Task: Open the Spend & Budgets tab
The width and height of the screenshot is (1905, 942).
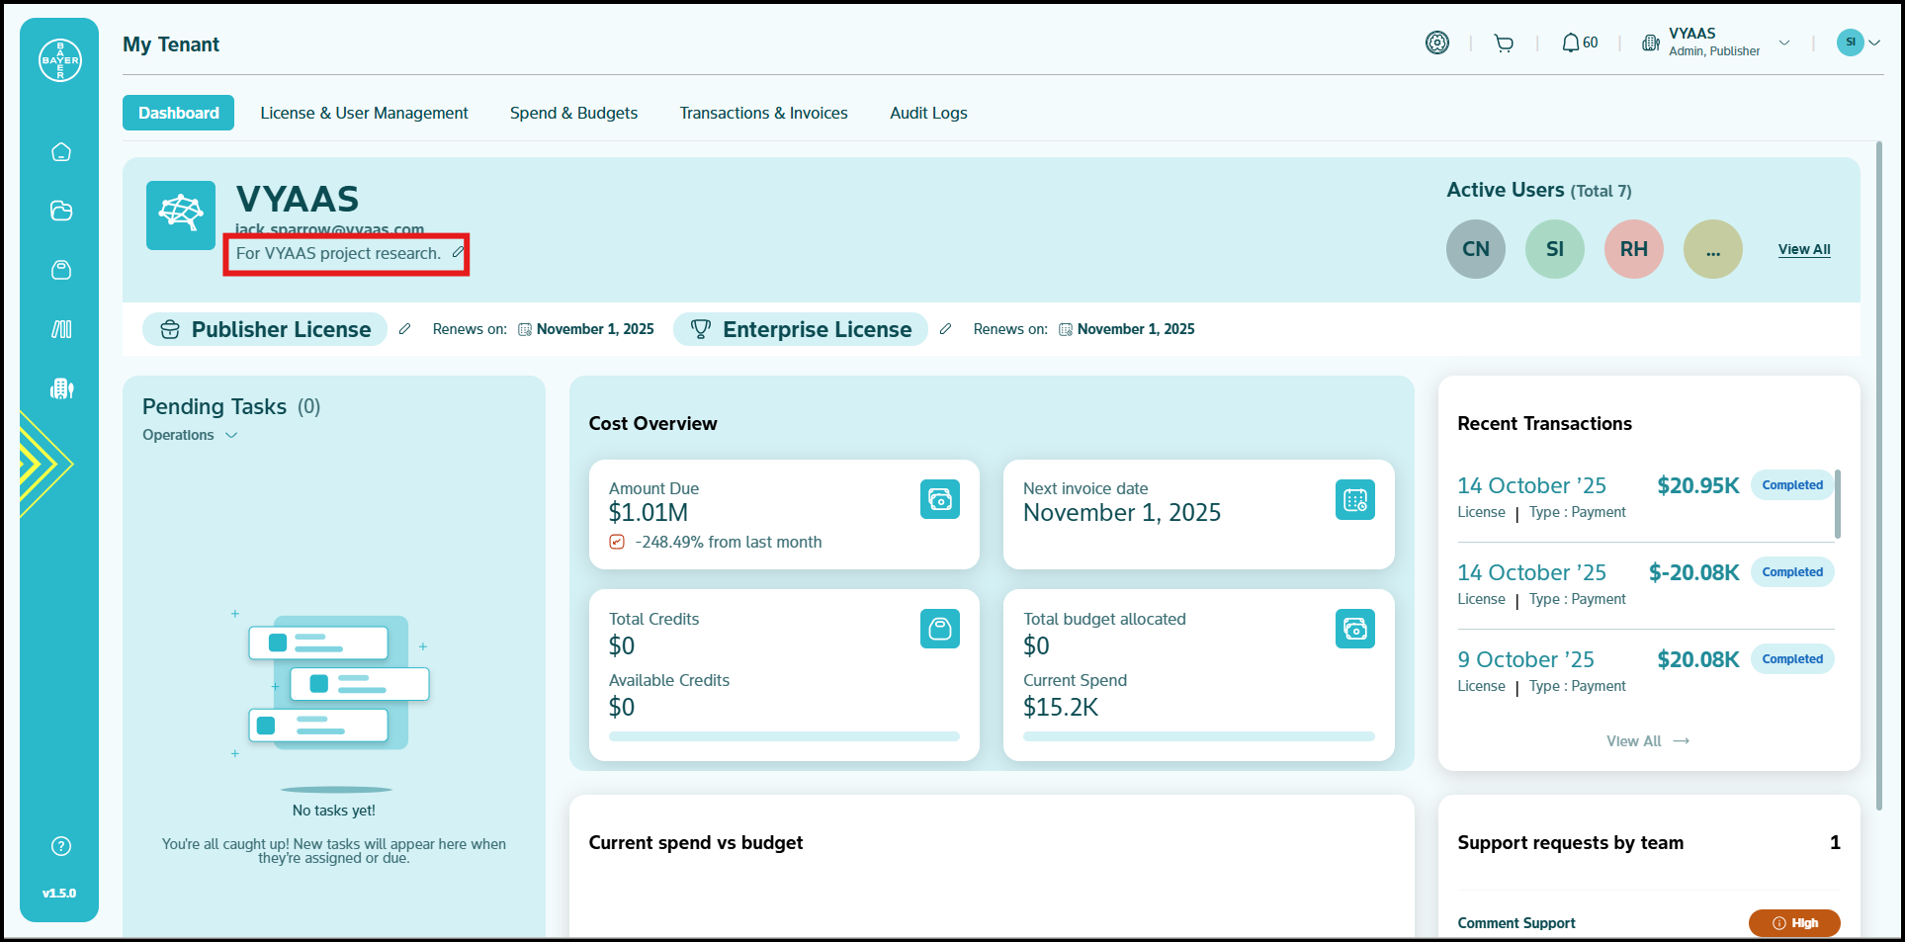Action: click(573, 114)
